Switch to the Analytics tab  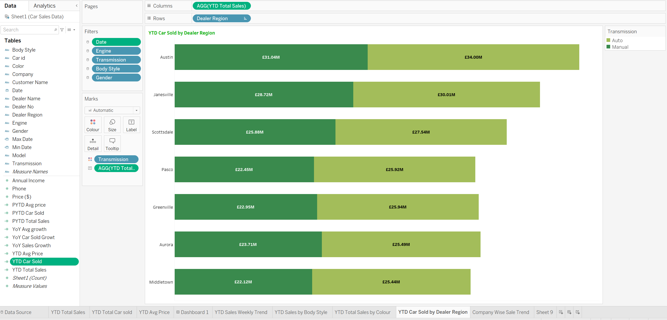45,5
